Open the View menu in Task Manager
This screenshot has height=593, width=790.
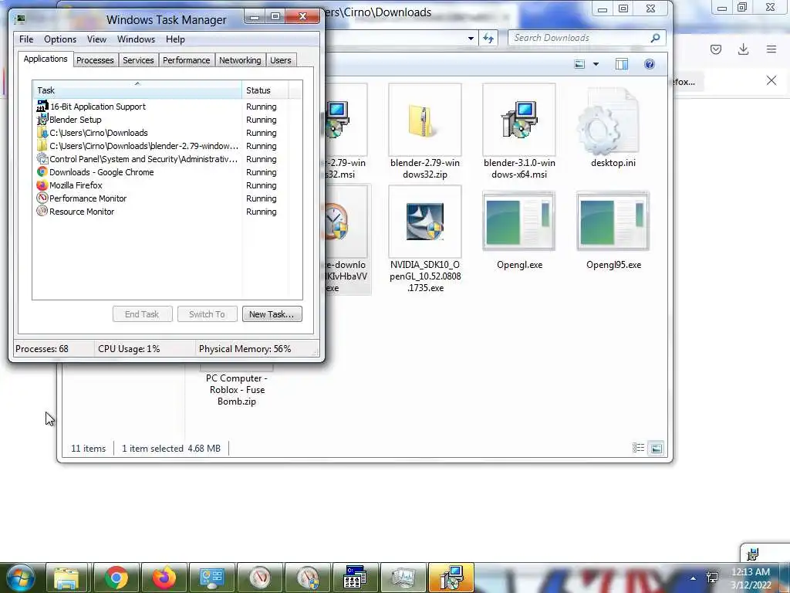click(96, 39)
